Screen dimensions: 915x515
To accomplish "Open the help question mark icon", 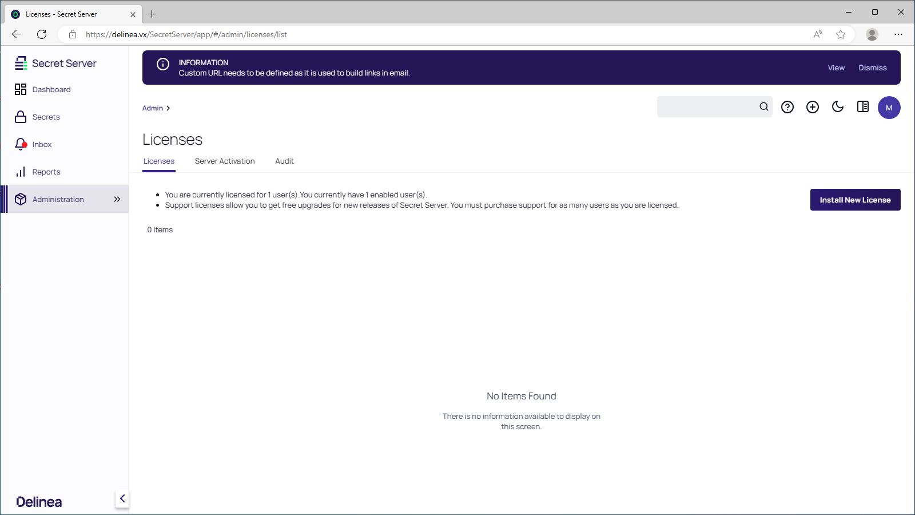I will tap(787, 107).
